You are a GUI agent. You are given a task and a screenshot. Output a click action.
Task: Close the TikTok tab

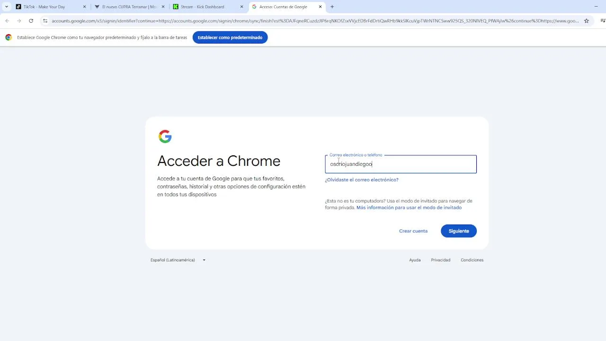pyautogui.click(x=84, y=7)
